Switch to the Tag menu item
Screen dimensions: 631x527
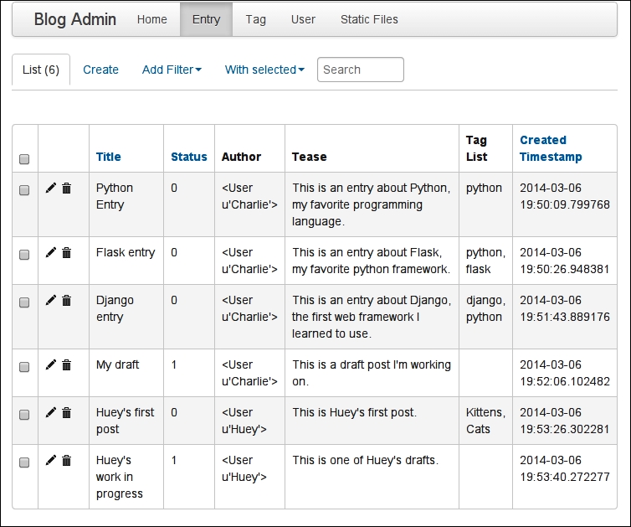point(255,19)
